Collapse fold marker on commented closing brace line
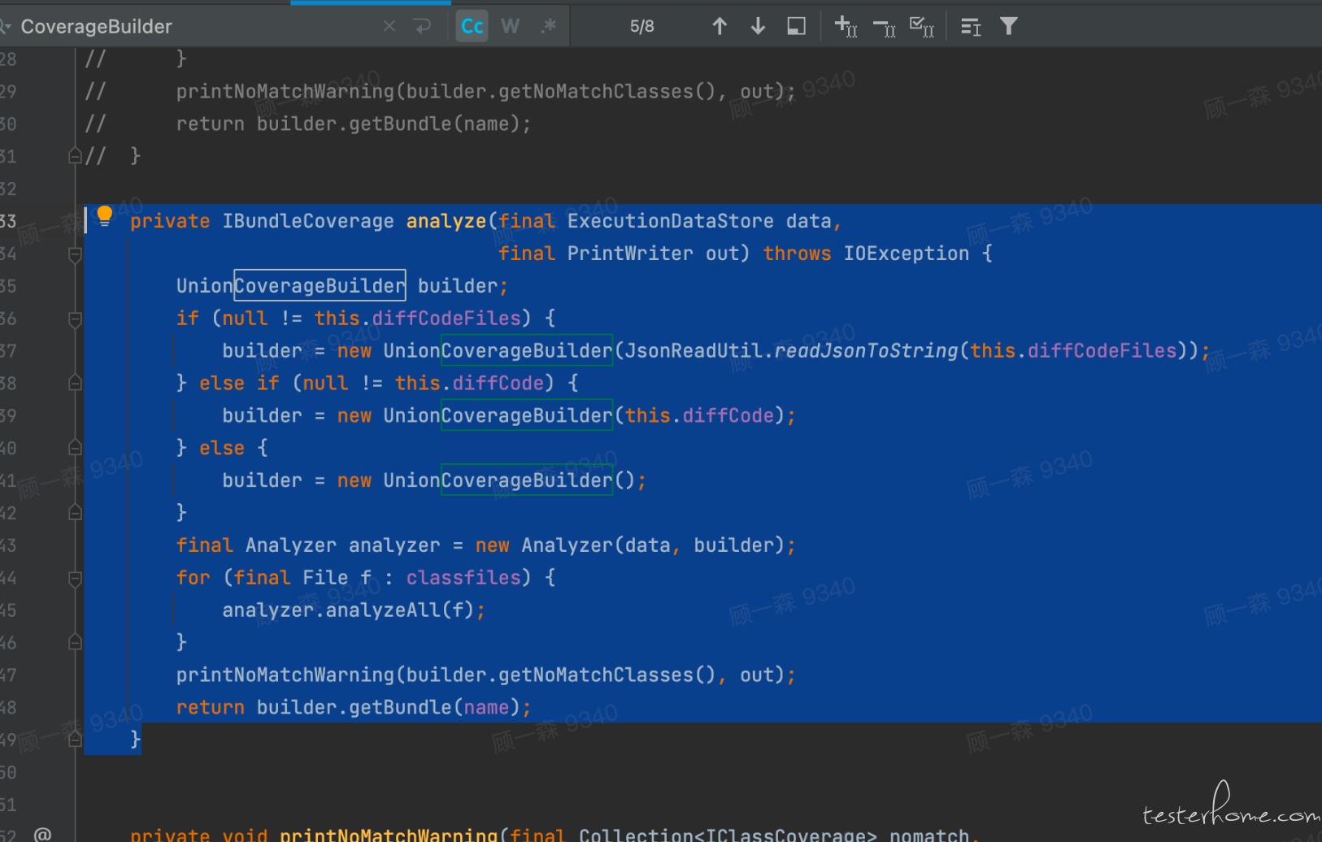 coord(75,156)
